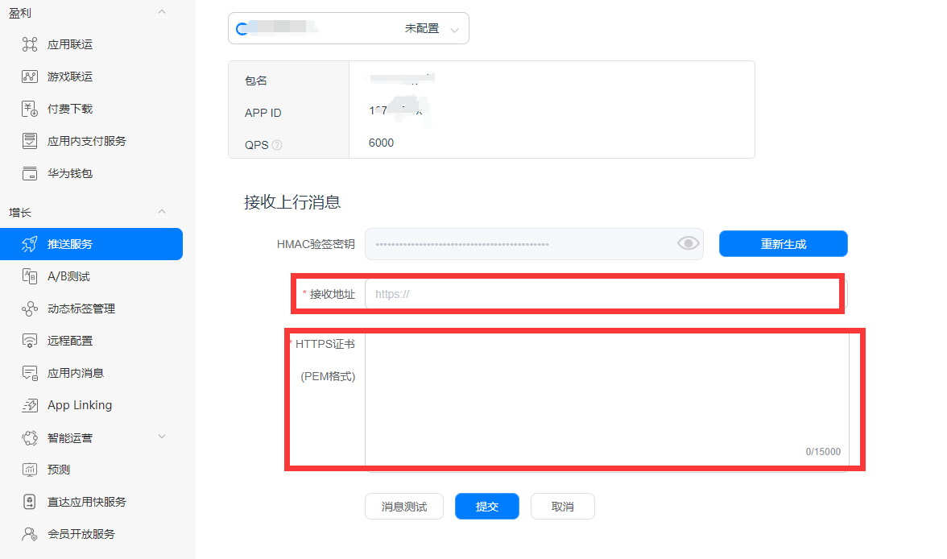Viewport: 947px width, 559px height.
Task: Open A/B测试 menu item
Action: click(69, 276)
